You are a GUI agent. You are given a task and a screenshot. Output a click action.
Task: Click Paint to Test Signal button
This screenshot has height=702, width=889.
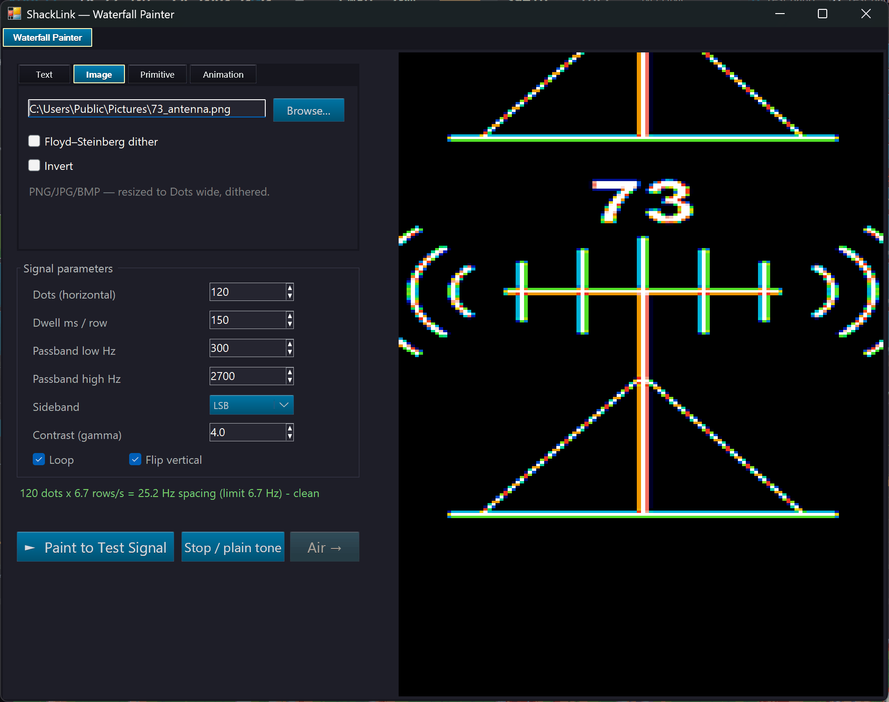click(x=95, y=547)
